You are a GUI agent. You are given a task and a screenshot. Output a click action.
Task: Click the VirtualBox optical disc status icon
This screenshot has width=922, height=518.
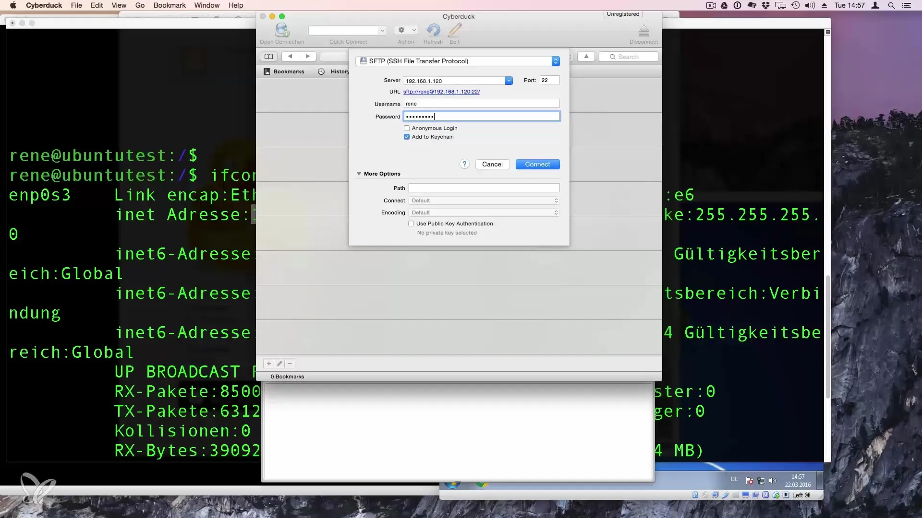point(705,495)
